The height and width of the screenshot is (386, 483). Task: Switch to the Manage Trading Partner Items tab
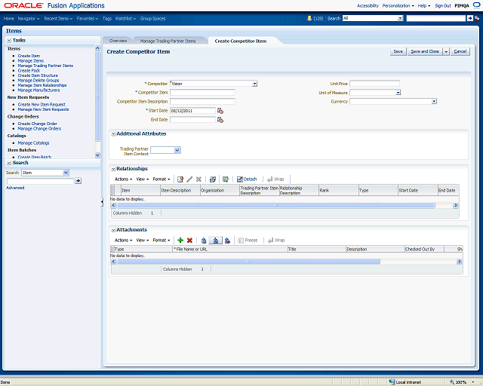pyautogui.click(x=168, y=41)
